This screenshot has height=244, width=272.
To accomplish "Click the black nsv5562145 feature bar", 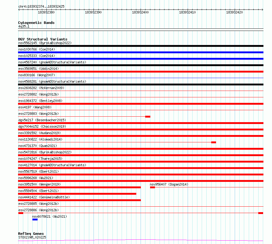I will click(x=141, y=46).
